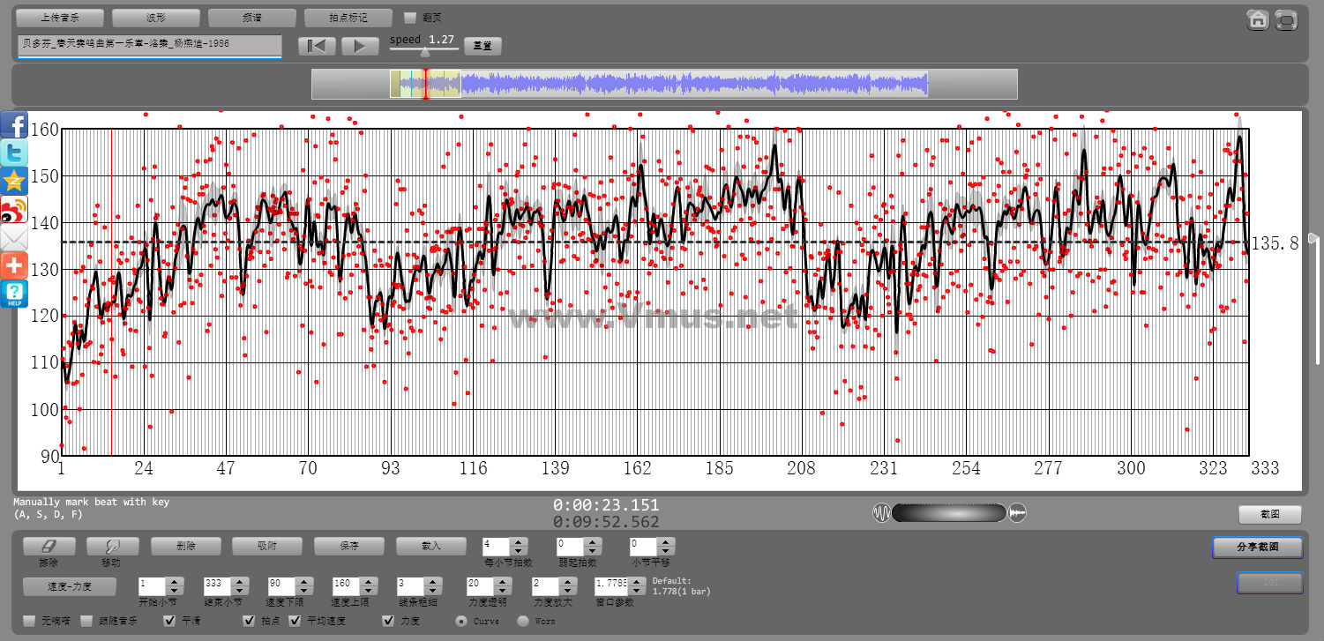Click the home icon at top right

tap(1257, 19)
